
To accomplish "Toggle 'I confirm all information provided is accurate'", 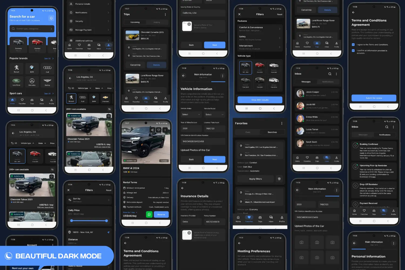I will click(353, 51).
